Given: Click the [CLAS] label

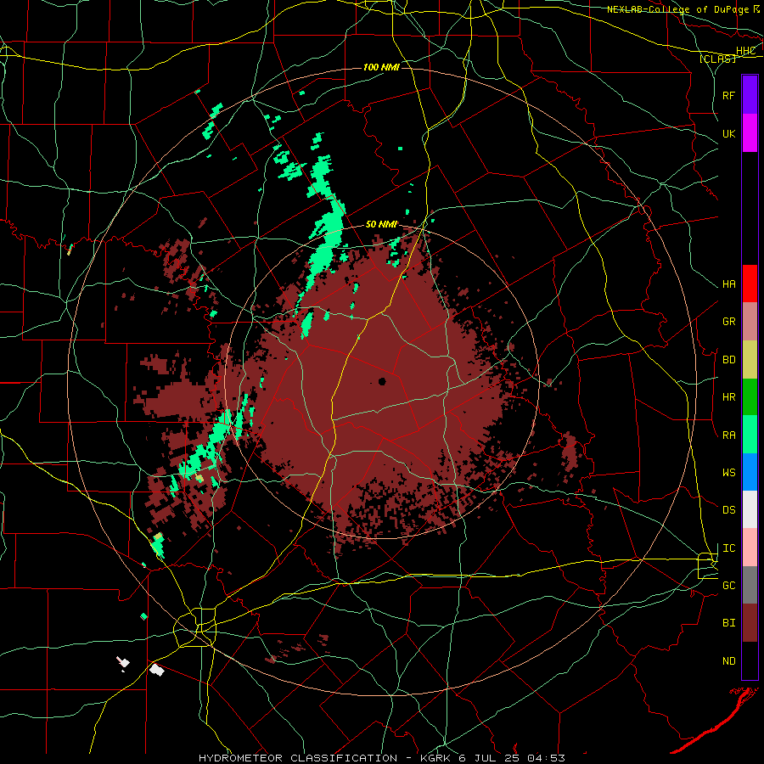Looking at the screenshot, I should click(717, 59).
